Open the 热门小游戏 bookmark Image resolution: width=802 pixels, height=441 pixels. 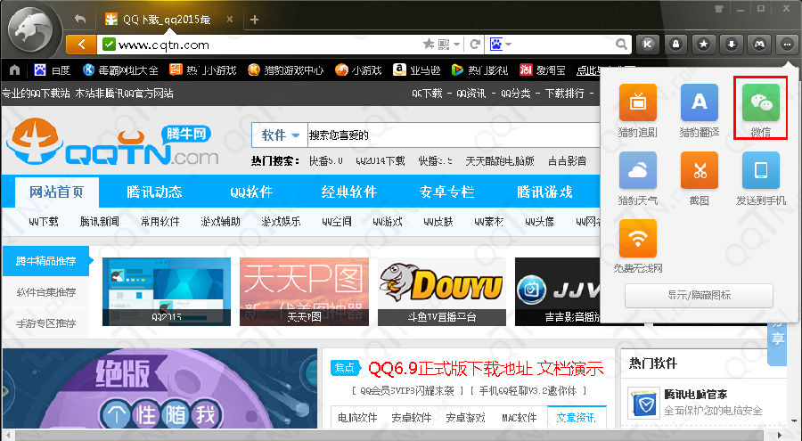(203, 70)
